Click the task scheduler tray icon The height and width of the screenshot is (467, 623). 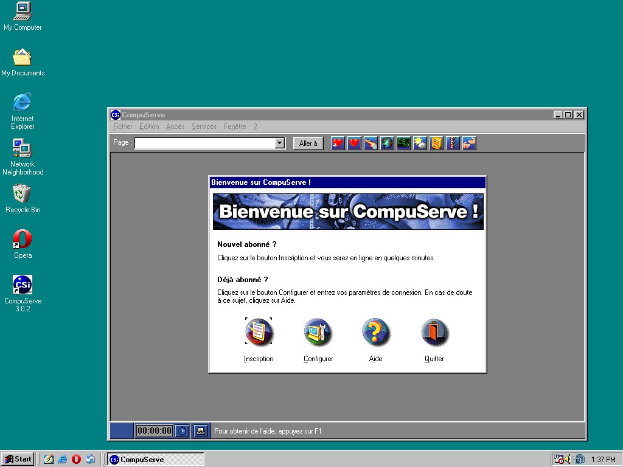[x=559, y=460]
